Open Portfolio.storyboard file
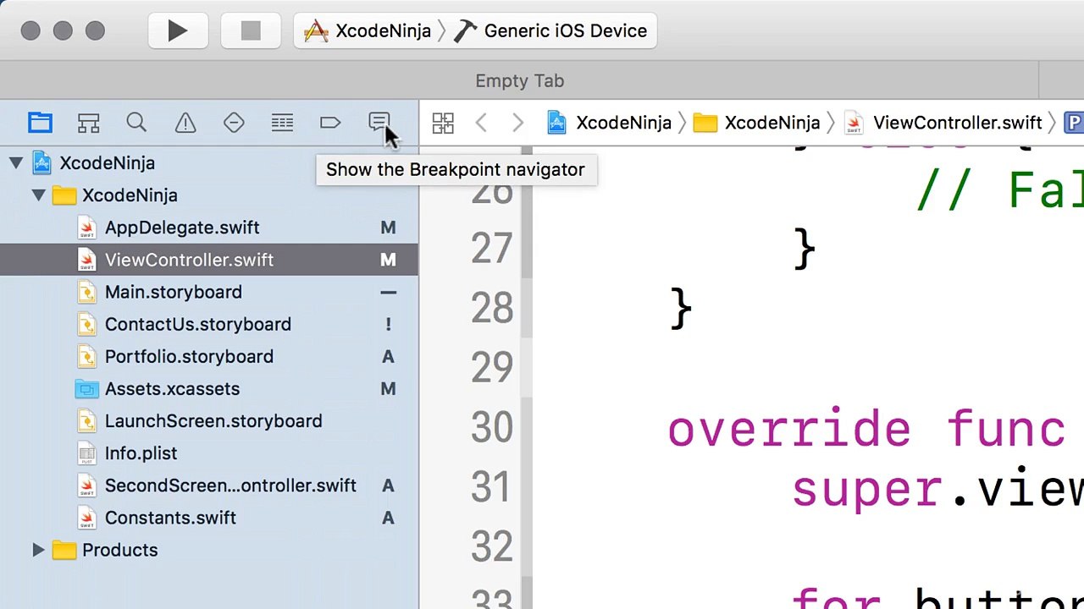Screen dimensions: 1084x609 click(x=189, y=356)
